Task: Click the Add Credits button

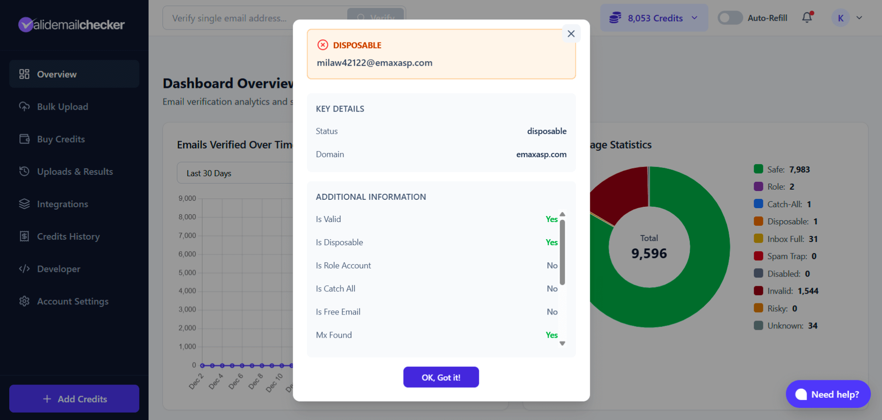Action: coord(74,399)
